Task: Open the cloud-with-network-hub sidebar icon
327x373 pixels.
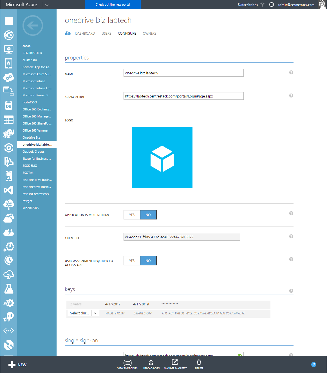Action: pos(9,204)
